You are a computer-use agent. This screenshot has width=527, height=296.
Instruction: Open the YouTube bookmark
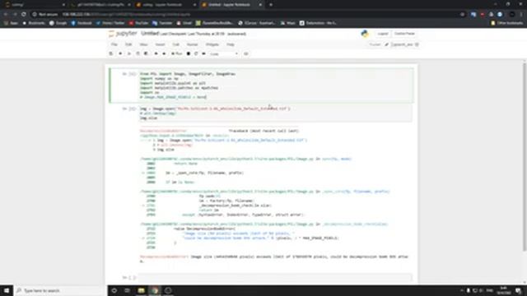138,23
